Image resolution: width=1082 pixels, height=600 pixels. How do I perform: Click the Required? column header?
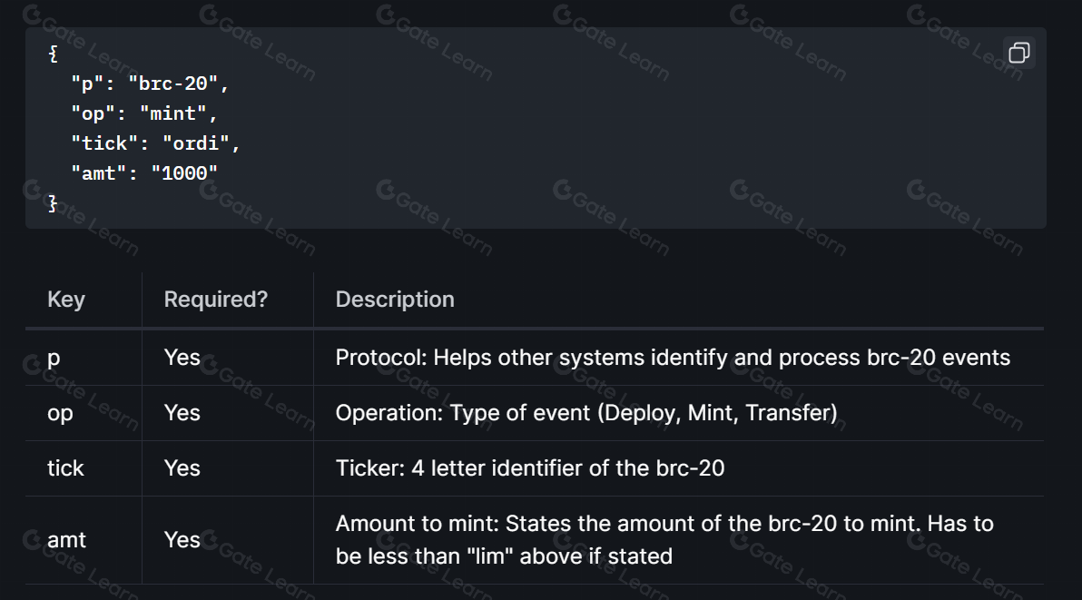(215, 300)
